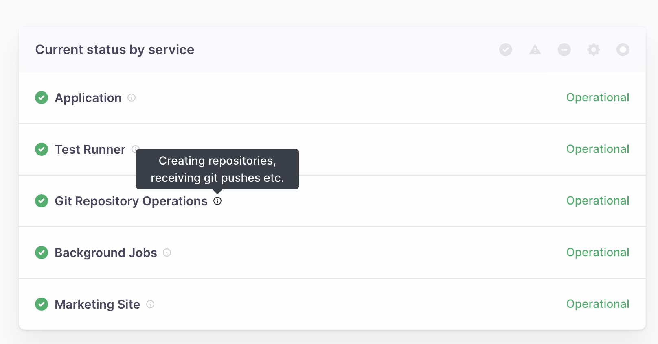This screenshot has width=658, height=344.
Task: Click the green check next to Background Jobs
Action: 42,253
